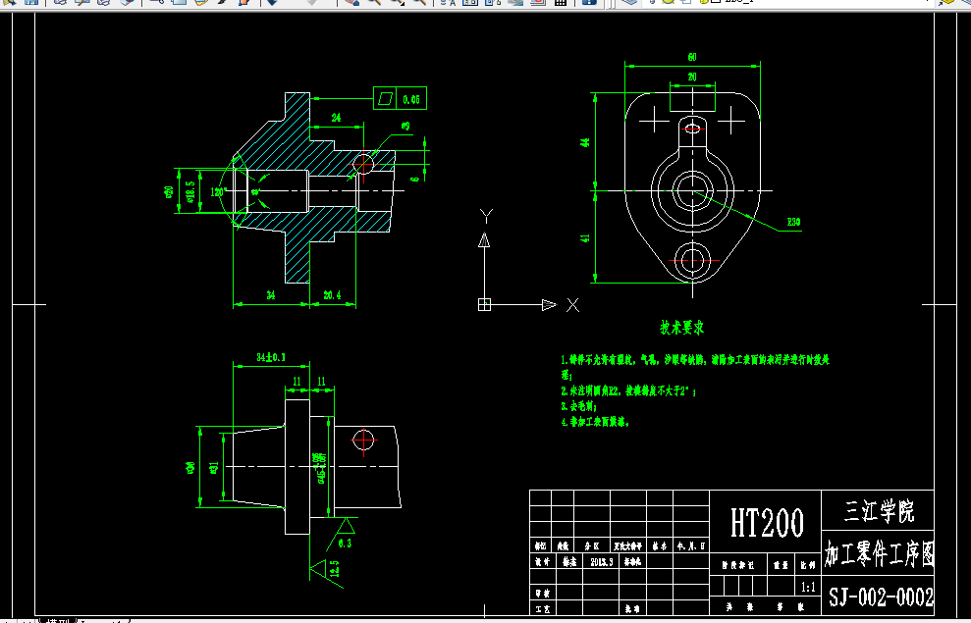971x623 pixels.
Task: Select technical requirement line starting with 4.
Action: tap(595, 422)
